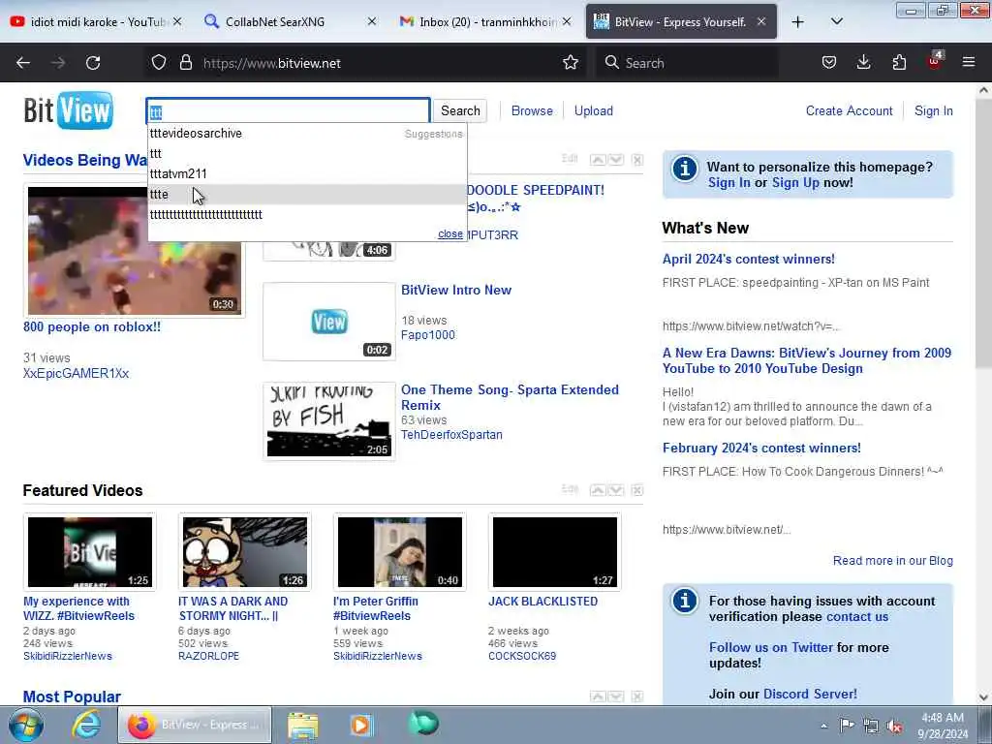Viewport: 992px width, 744px height.
Task: Remove the Videos Being Watched section
Action: click(x=637, y=160)
